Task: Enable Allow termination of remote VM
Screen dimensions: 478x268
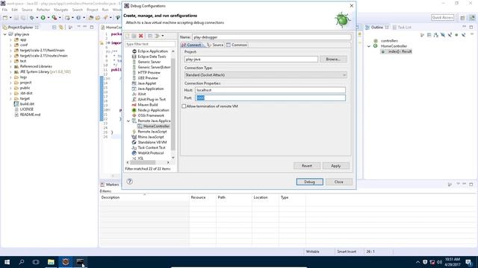Action: pyautogui.click(x=184, y=106)
